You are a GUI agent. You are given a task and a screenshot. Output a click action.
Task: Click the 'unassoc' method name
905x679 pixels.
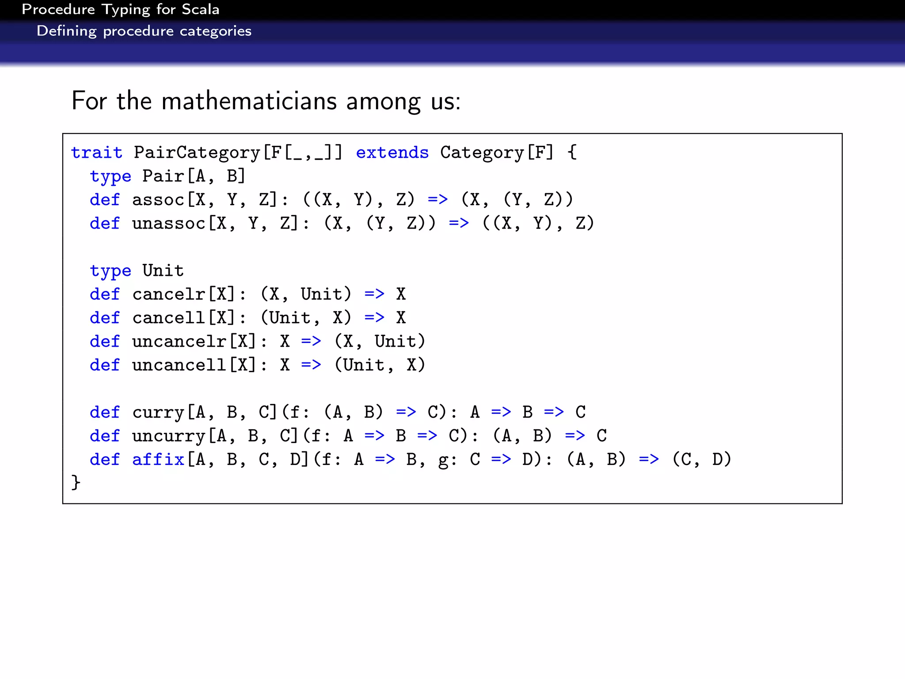pos(168,224)
